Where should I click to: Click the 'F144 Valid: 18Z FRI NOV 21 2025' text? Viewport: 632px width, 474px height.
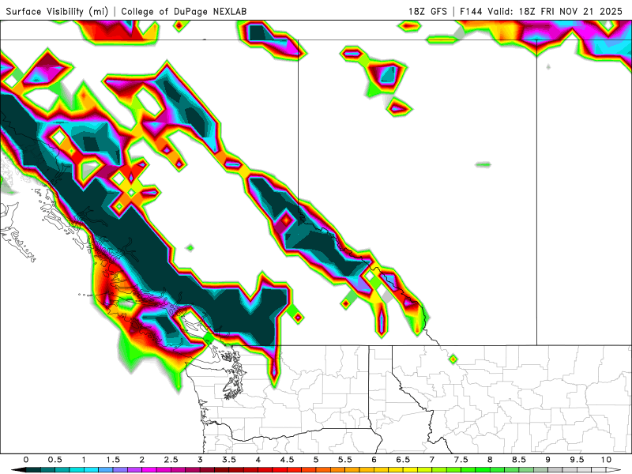click(541, 11)
